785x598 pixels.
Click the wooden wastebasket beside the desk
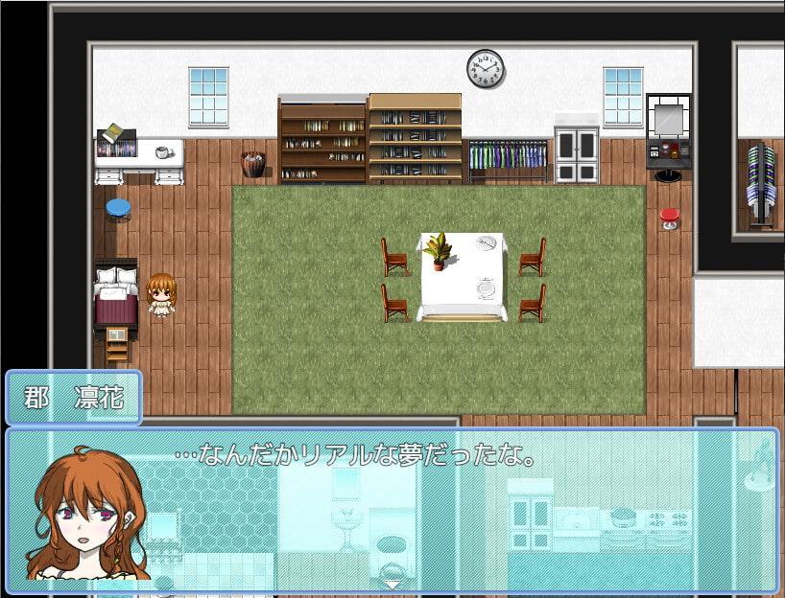[252, 164]
